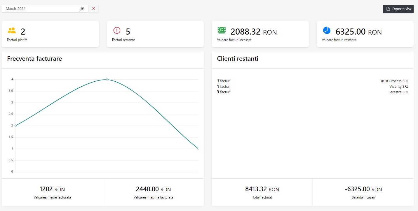418x211 pixels.
Task: Click the 6325.00 RON overdue value
Action: 358,32
